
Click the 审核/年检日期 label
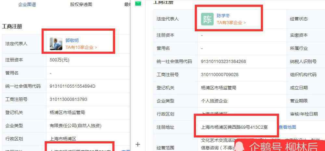pyautogui.click(x=304, y=114)
